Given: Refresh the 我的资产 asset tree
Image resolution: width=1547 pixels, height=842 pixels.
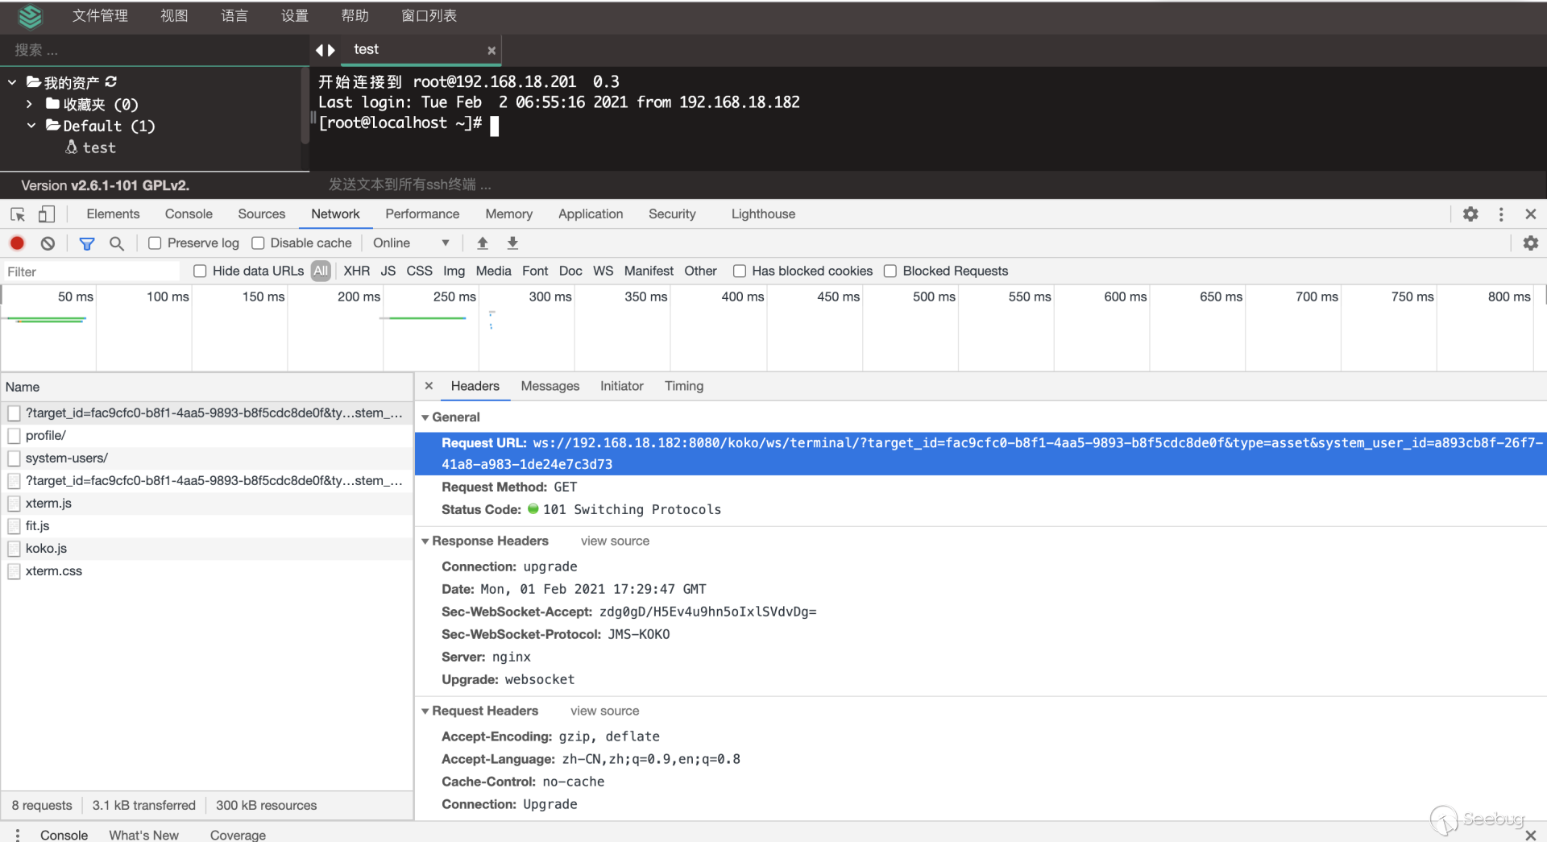Looking at the screenshot, I should coord(111,82).
